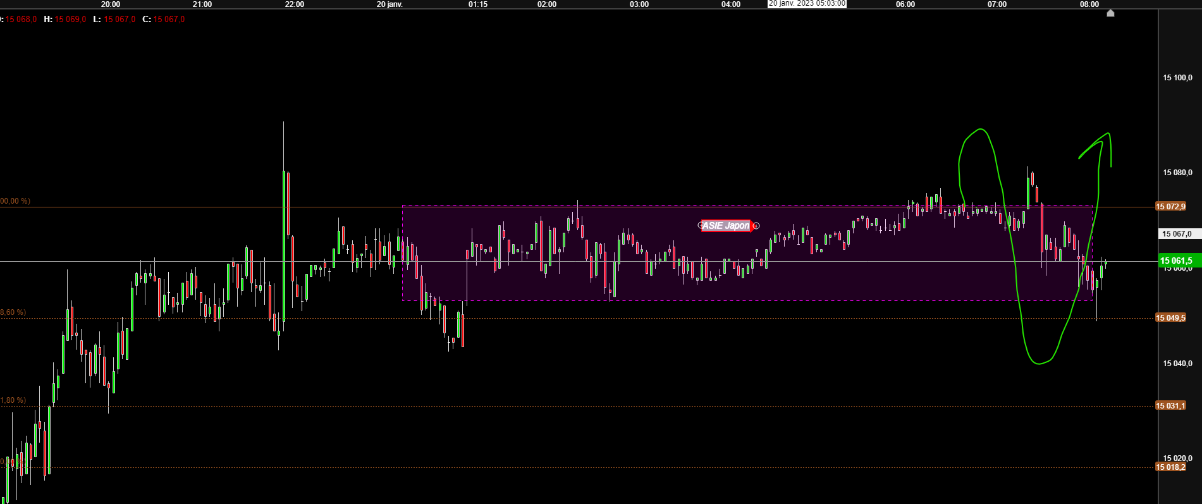
Task: Click the 06:00 time axis label
Action: 905,4
